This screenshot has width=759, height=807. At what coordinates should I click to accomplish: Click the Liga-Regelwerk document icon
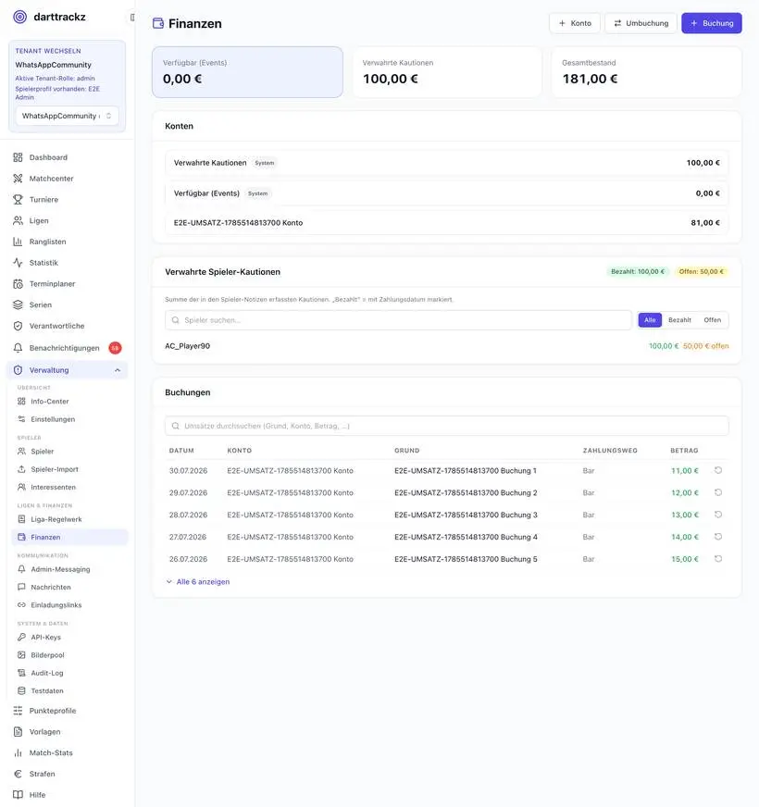coord(21,519)
